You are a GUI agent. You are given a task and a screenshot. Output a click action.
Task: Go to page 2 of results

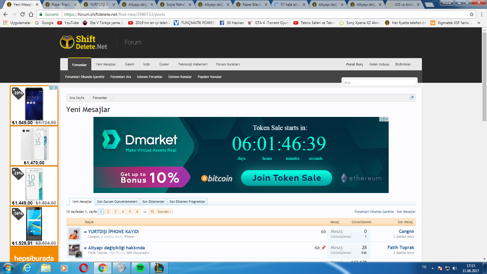[108, 212]
